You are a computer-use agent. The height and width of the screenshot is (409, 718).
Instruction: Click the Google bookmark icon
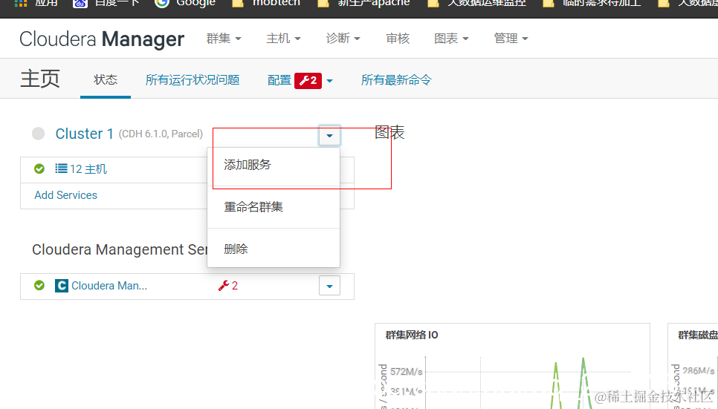[x=161, y=3]
